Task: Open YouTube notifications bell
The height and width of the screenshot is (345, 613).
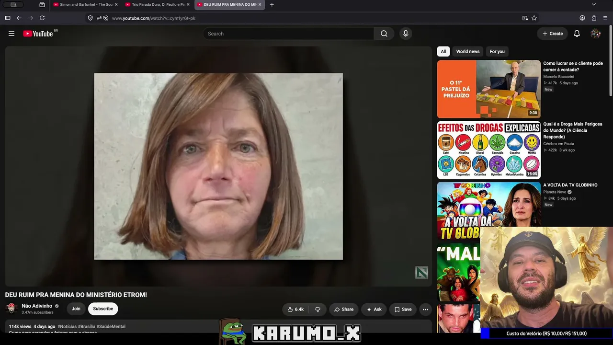Action: [577, 34]
